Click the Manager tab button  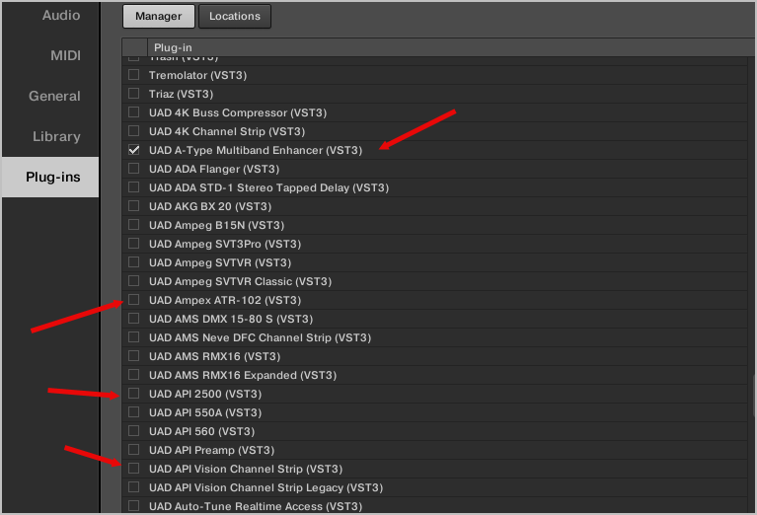158,17
